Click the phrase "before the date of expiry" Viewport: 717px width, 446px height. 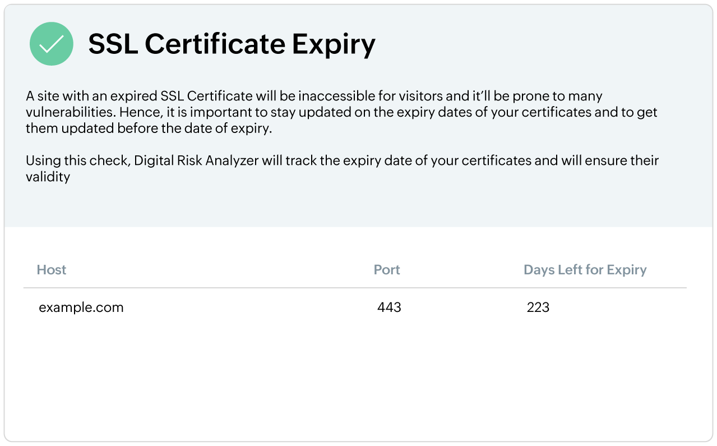[x=194, y=128]
